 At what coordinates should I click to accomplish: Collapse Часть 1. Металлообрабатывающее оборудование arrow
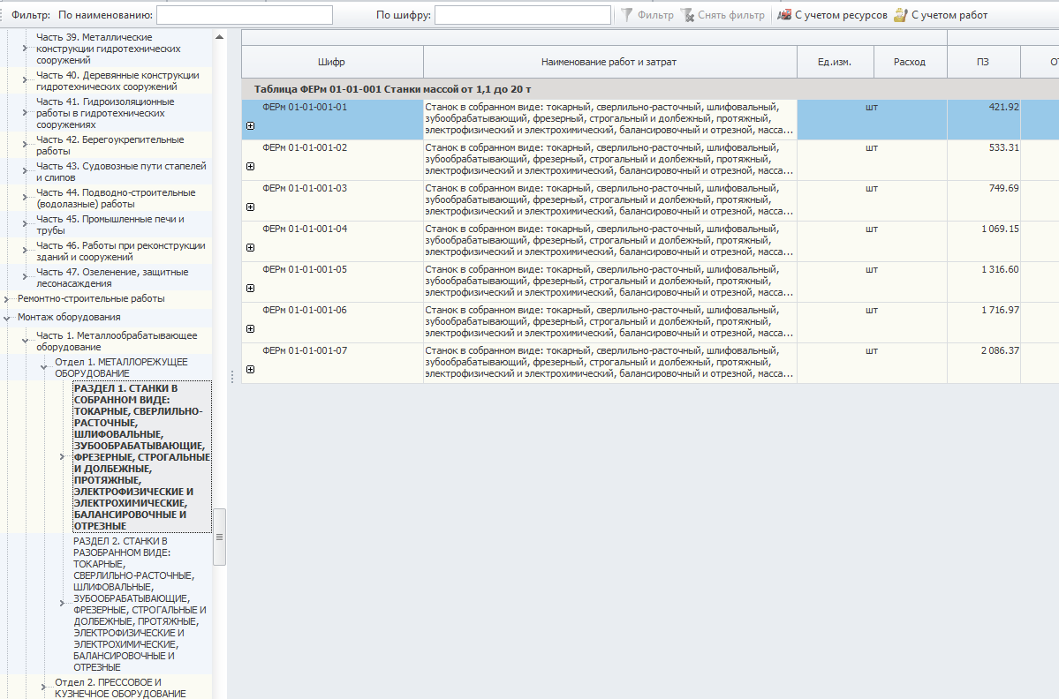coord(25,341)
